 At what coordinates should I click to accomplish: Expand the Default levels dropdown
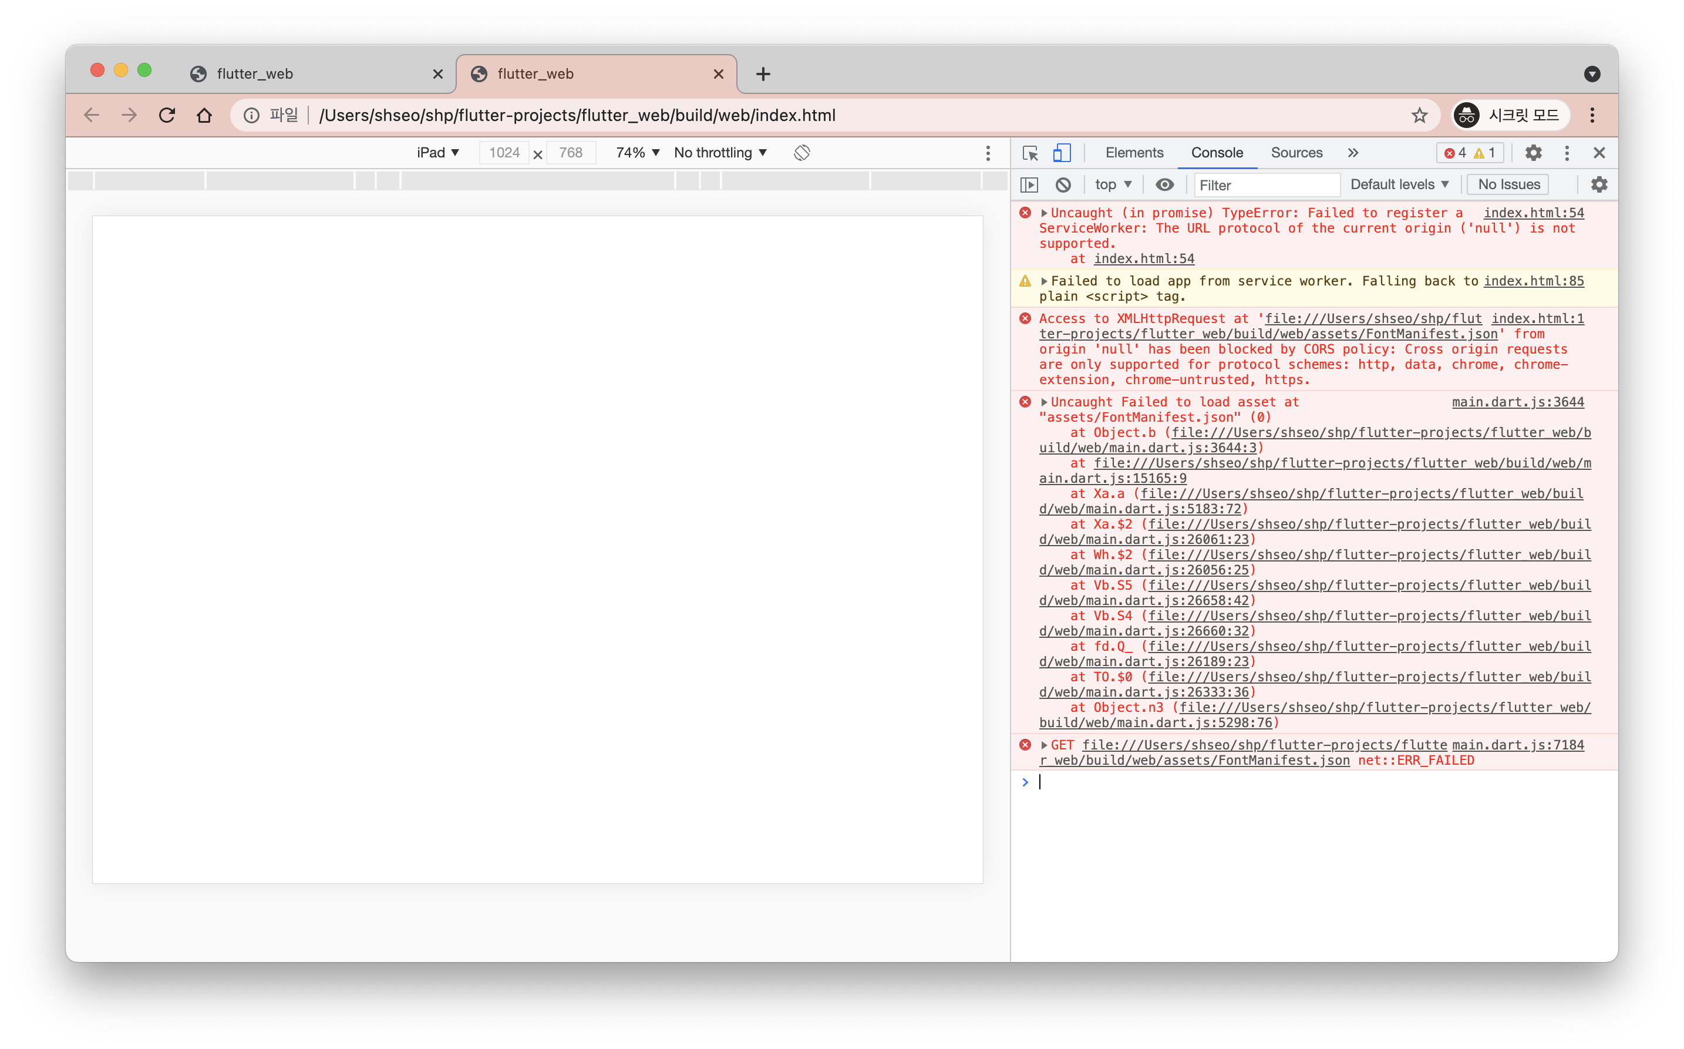pos(1399,184)
